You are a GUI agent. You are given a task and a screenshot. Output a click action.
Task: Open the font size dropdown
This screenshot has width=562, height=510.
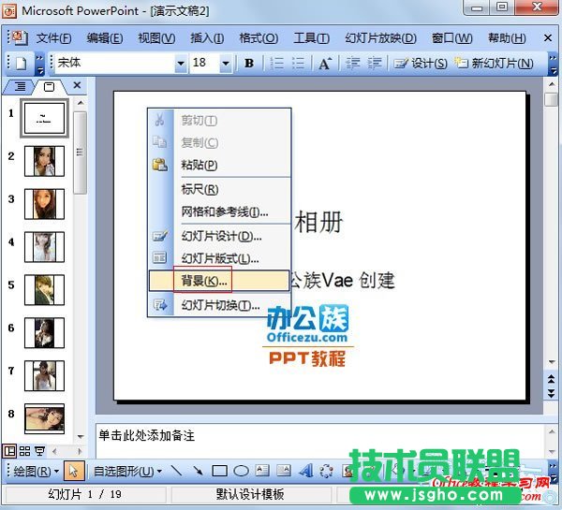click(226, 64)
